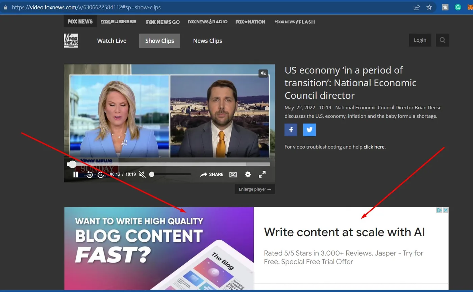Share on Facebook
The height and width of the screenshot is (292, 473).
pos(291,130)
